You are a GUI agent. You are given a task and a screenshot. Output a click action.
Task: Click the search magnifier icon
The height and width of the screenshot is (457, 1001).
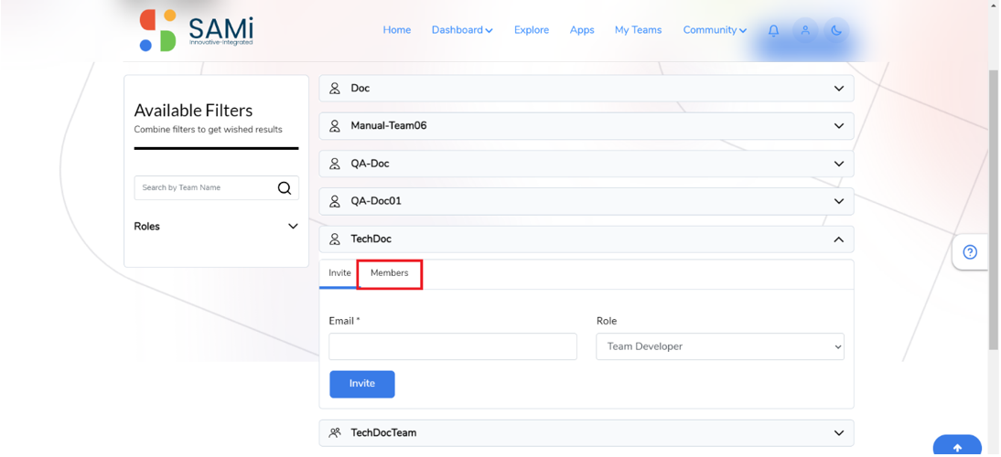[284, 188]
